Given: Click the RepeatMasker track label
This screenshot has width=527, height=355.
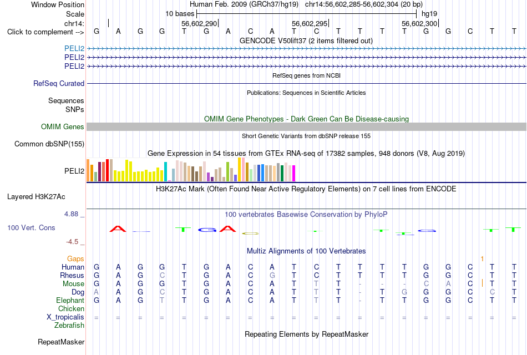Looking at the screenshot, I should (61, 342).
